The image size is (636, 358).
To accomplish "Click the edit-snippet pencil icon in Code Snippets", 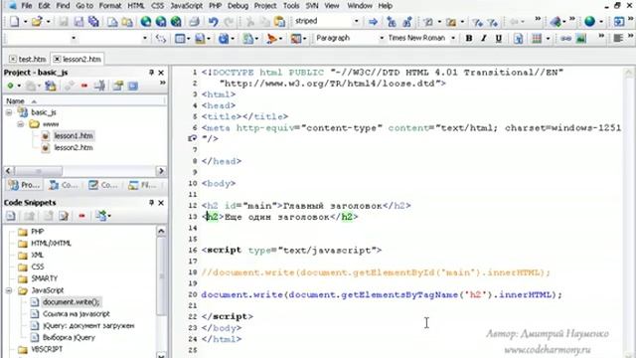I will 64,216.
